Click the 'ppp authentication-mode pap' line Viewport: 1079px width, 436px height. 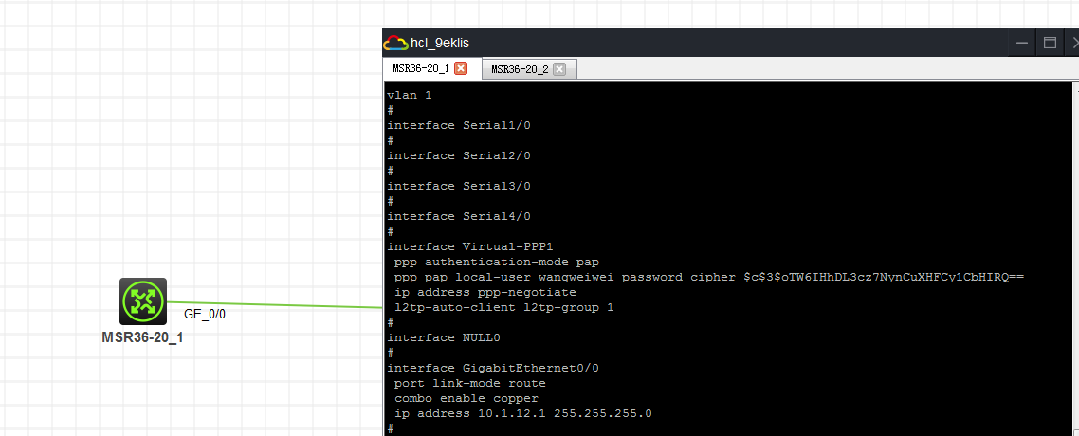tap(497, 262)
